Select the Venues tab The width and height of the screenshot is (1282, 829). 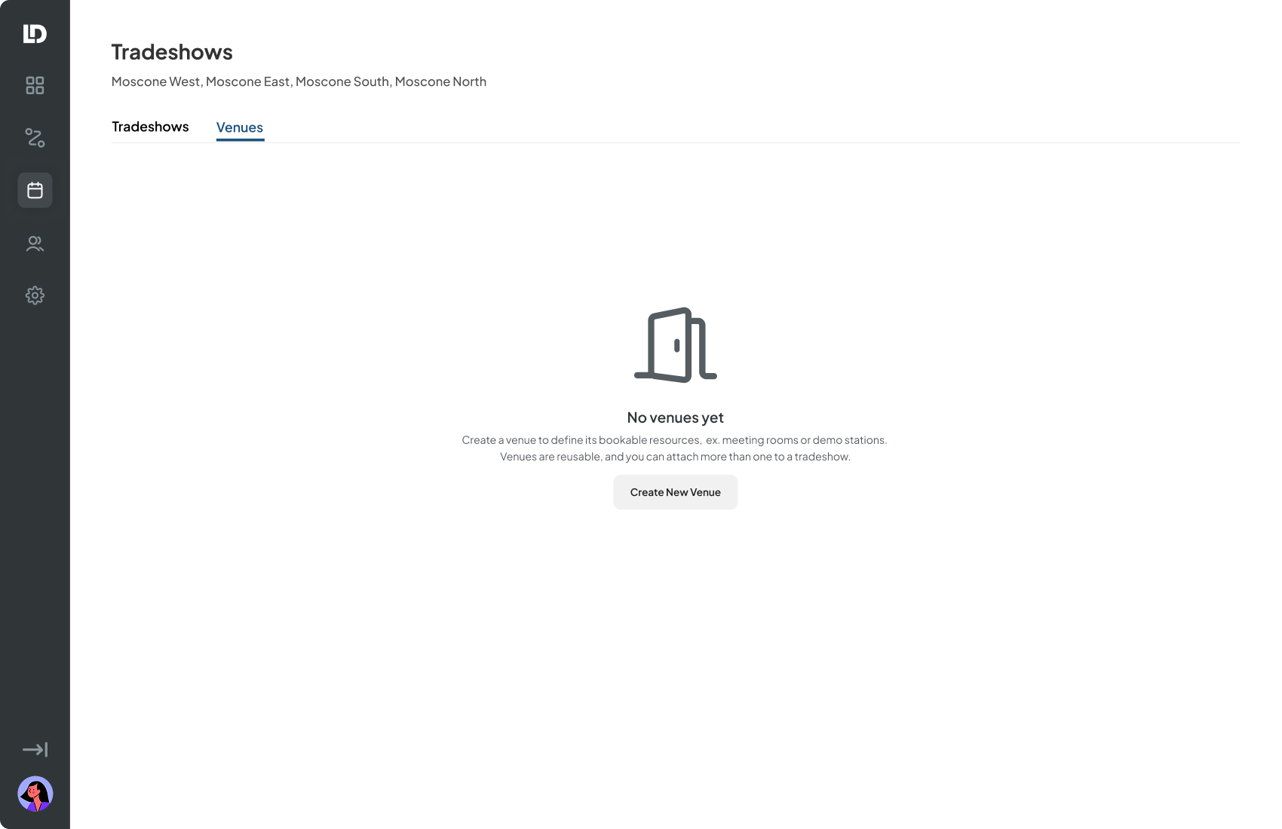click(x=240, y=127)
